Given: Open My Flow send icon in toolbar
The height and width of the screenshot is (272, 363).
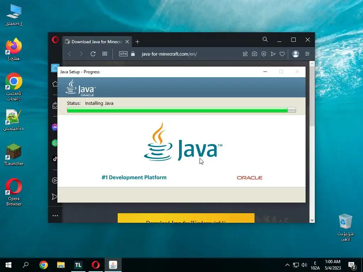Looking at the screenshot, I should [x=273, y=54].
